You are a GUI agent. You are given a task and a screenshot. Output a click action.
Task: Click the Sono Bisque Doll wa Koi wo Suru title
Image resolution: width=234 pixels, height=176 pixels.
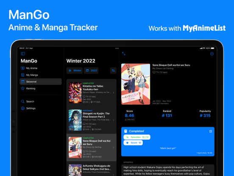171,65
